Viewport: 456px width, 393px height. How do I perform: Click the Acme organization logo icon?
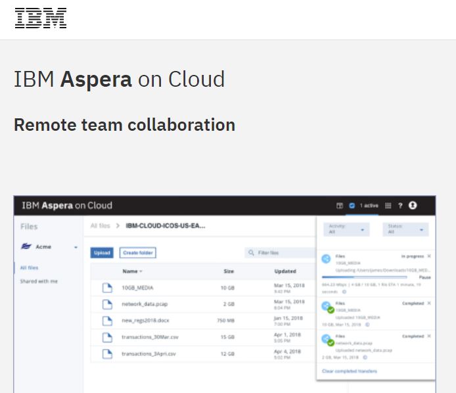(x=26, y=246)
